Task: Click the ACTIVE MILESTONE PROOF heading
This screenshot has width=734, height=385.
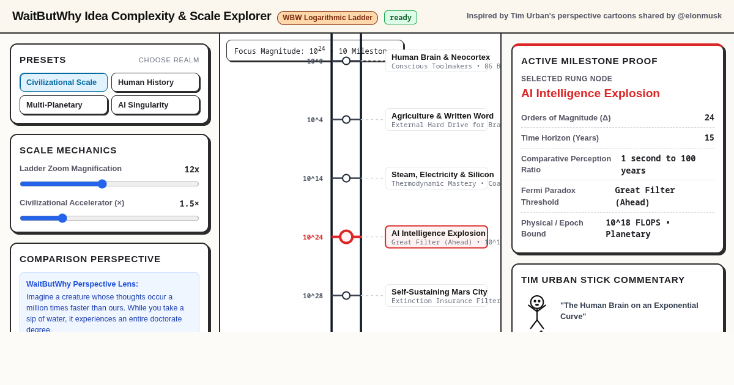Action: click(589, 61)
